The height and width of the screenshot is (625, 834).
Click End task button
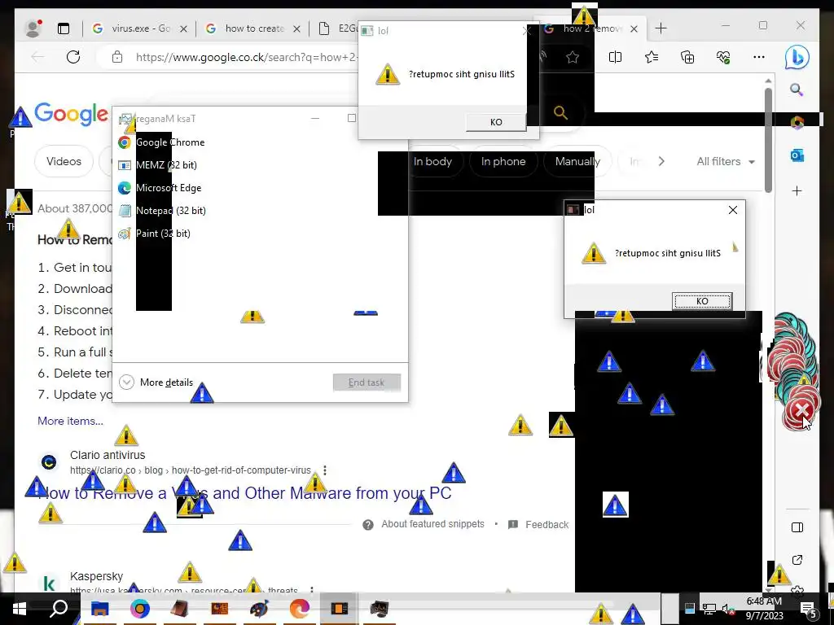(x=367, y=382)
